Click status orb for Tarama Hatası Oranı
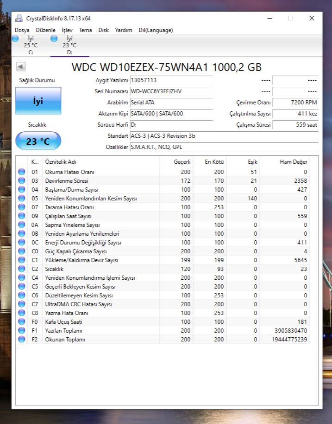 22,207
